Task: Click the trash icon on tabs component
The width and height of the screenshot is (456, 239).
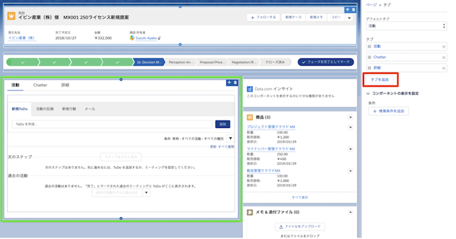Action: click(x=235, y=83)
